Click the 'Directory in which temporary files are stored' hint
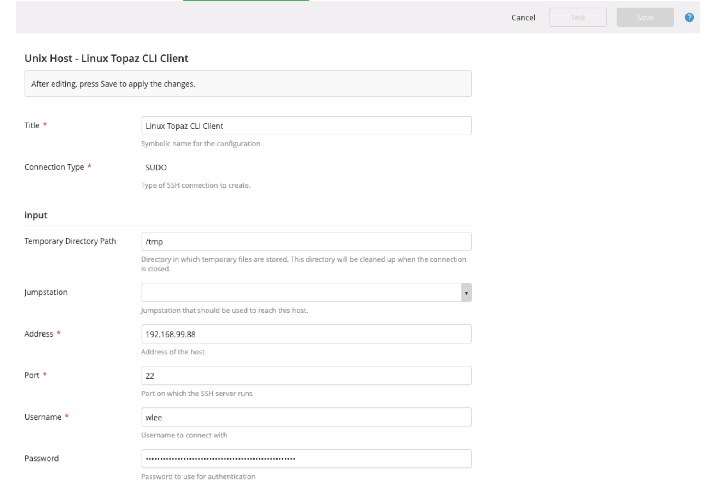The image size is (708, 485). tap(304, 264)
